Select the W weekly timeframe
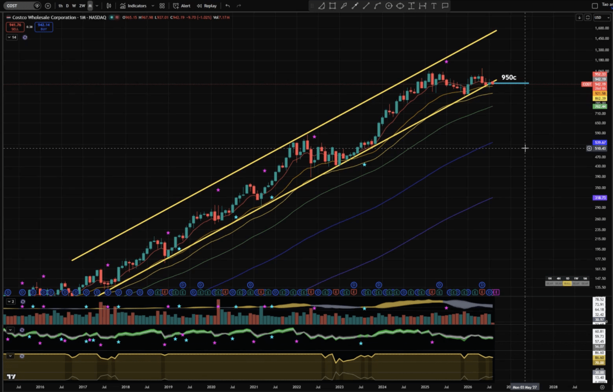The width and height of the screenshot is (613, 392). point(74,6)
